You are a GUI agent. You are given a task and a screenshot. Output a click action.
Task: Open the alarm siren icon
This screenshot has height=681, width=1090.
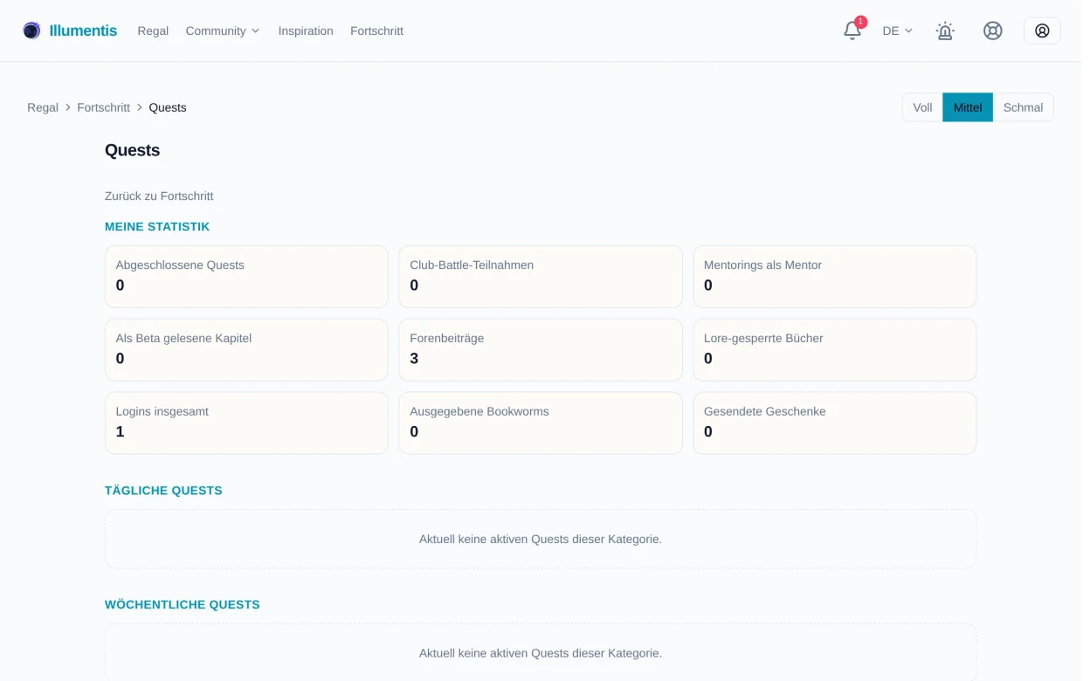point(945,31)
